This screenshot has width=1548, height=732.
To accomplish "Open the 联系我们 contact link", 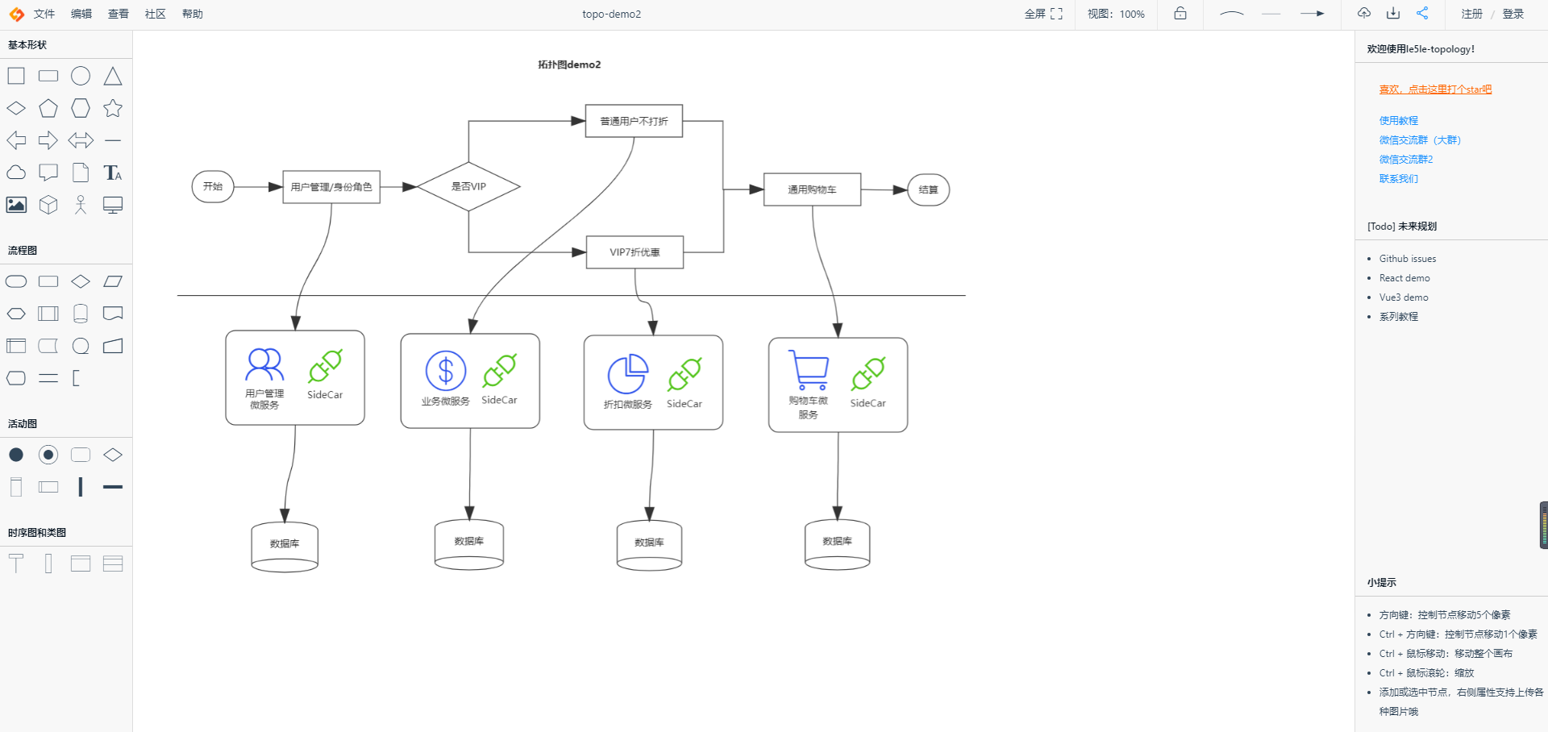I will 1398,179.
